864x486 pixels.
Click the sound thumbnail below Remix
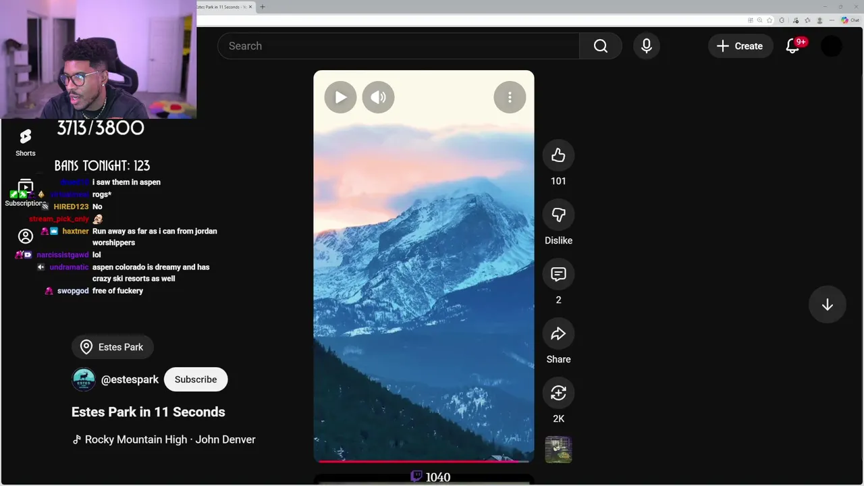tap(558, 450)
